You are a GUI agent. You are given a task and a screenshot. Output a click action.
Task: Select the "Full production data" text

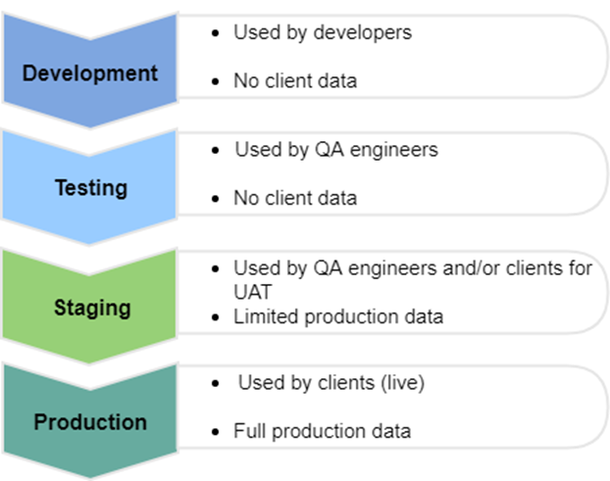pos(322,431)
